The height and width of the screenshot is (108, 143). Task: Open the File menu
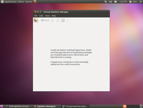point(36,16)
